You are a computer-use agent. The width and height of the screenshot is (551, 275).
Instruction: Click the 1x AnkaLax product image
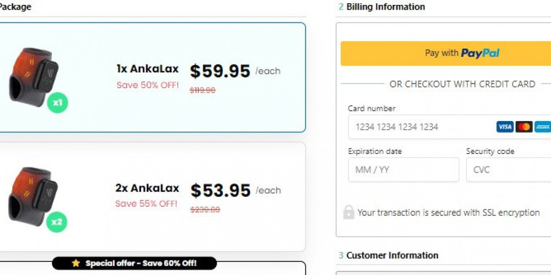[x=32, y=76]
